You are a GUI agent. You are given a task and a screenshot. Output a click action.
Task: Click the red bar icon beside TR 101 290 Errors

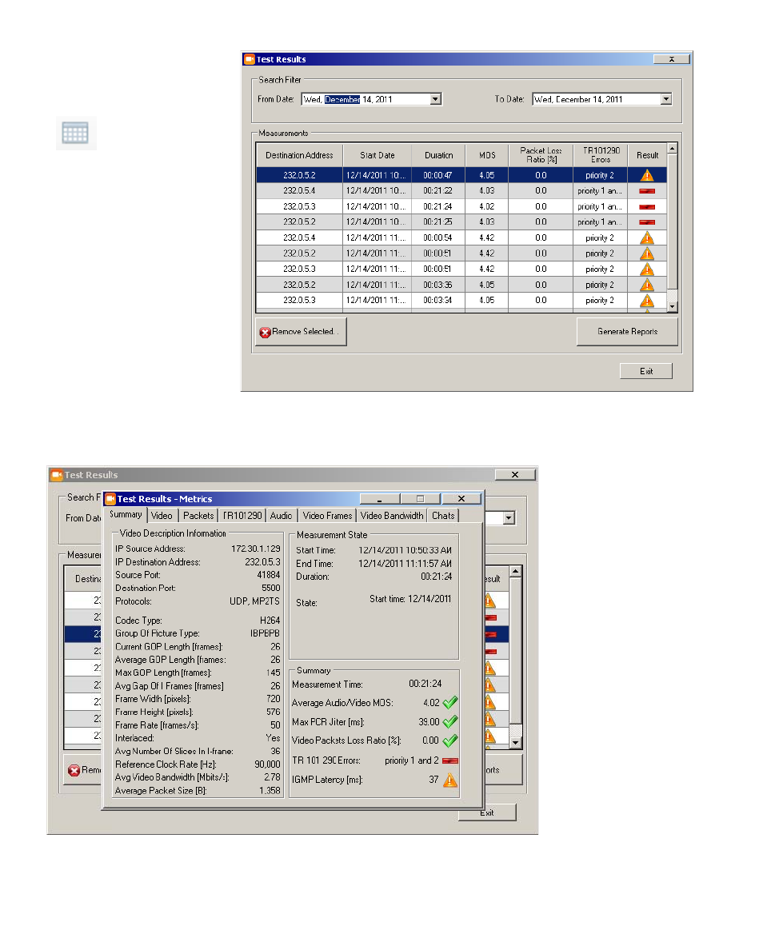click(x=450, y=760)
